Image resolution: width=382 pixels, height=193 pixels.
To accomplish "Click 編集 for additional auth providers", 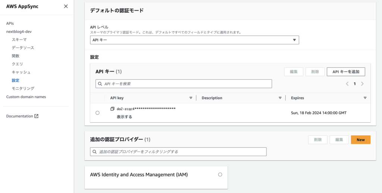I will click(339, 140).
